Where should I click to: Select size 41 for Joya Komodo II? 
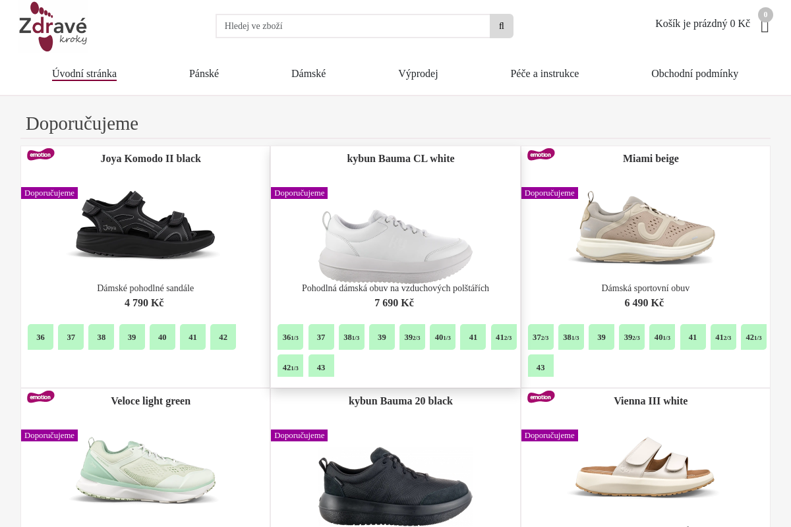[x=192, y=337]
